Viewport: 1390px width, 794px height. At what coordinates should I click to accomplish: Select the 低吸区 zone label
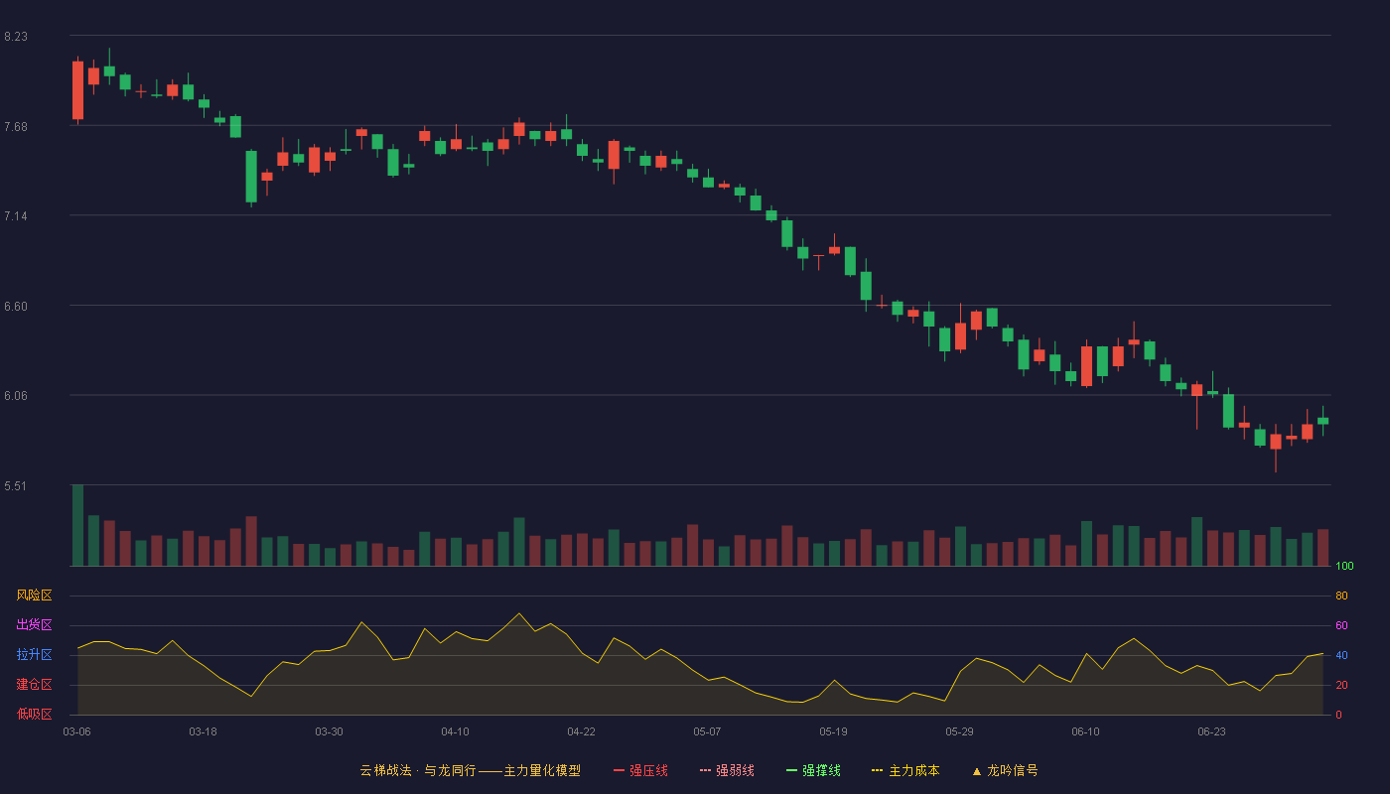coord(34,714)
